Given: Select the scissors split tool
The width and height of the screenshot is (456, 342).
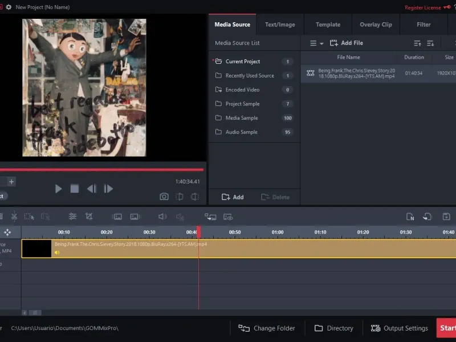Looking at the screenshot, I should [x=14, y=217].
